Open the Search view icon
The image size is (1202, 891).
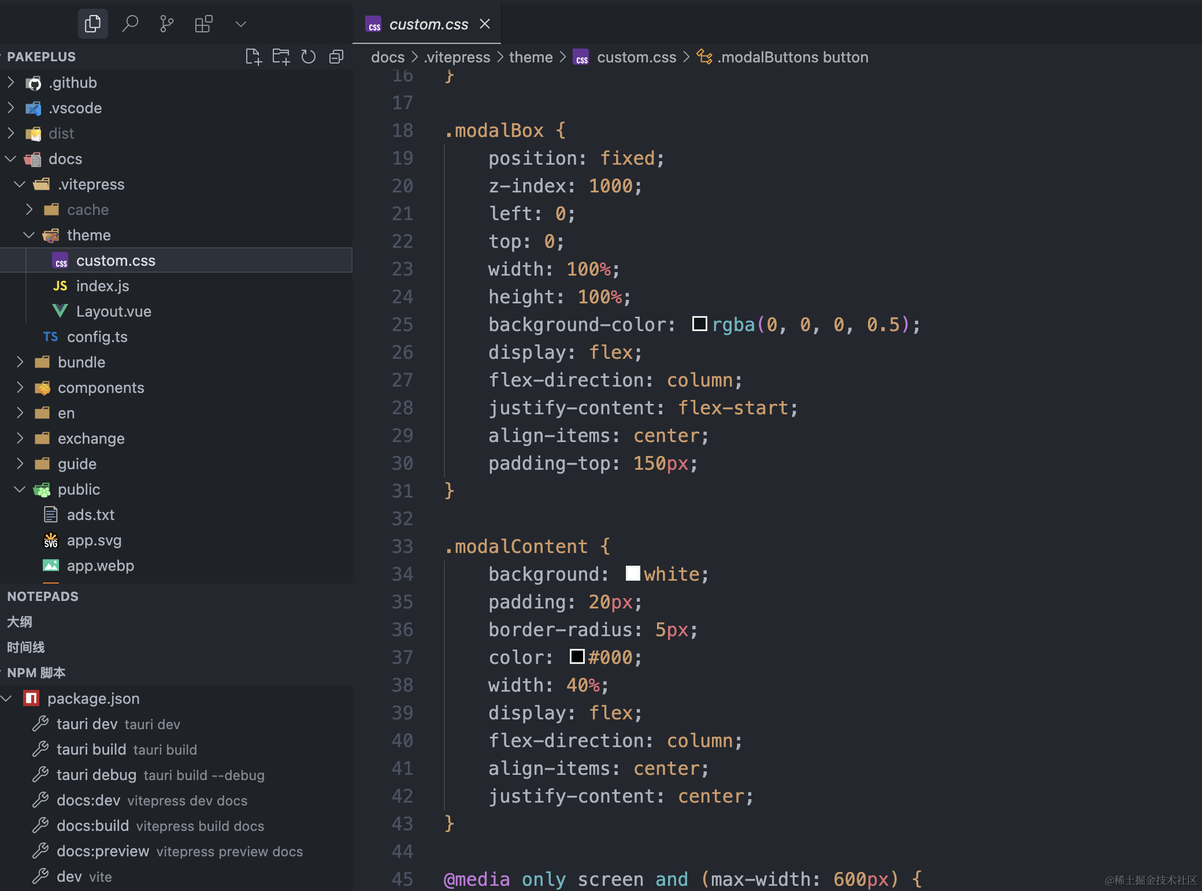(130, 24)
